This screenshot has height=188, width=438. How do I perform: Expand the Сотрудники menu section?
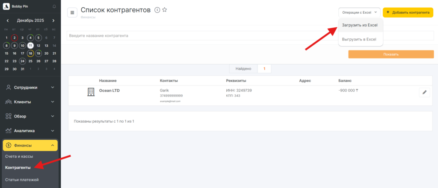pos(30,87)
